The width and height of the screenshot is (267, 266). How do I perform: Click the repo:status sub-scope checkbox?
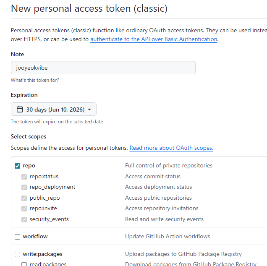click(x=24, y=177)
